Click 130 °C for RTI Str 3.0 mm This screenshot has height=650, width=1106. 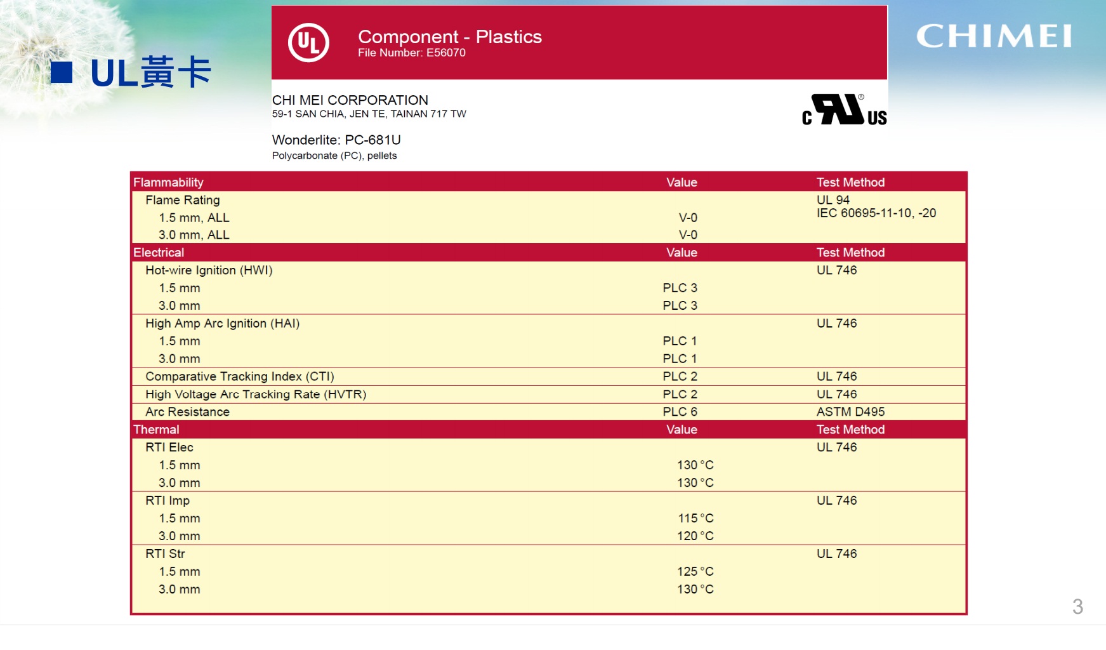[x=695, y=590]
